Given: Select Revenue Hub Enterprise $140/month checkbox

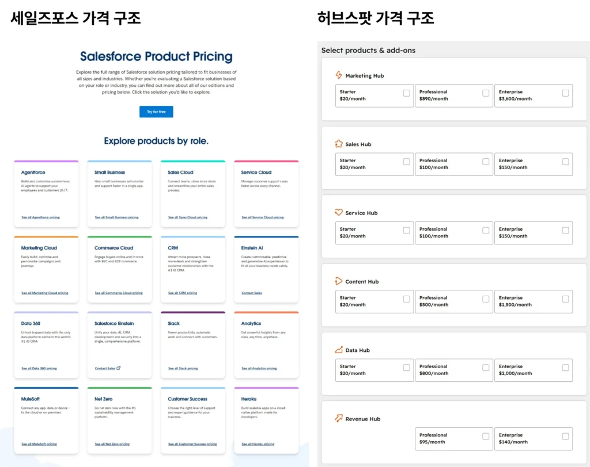Looking at the screenshot, I should click(565, 436).
